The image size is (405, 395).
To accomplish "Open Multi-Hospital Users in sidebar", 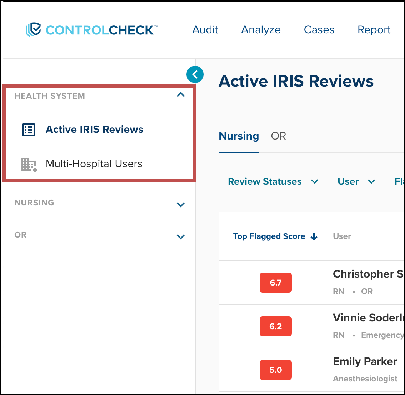I will [94, 164].
